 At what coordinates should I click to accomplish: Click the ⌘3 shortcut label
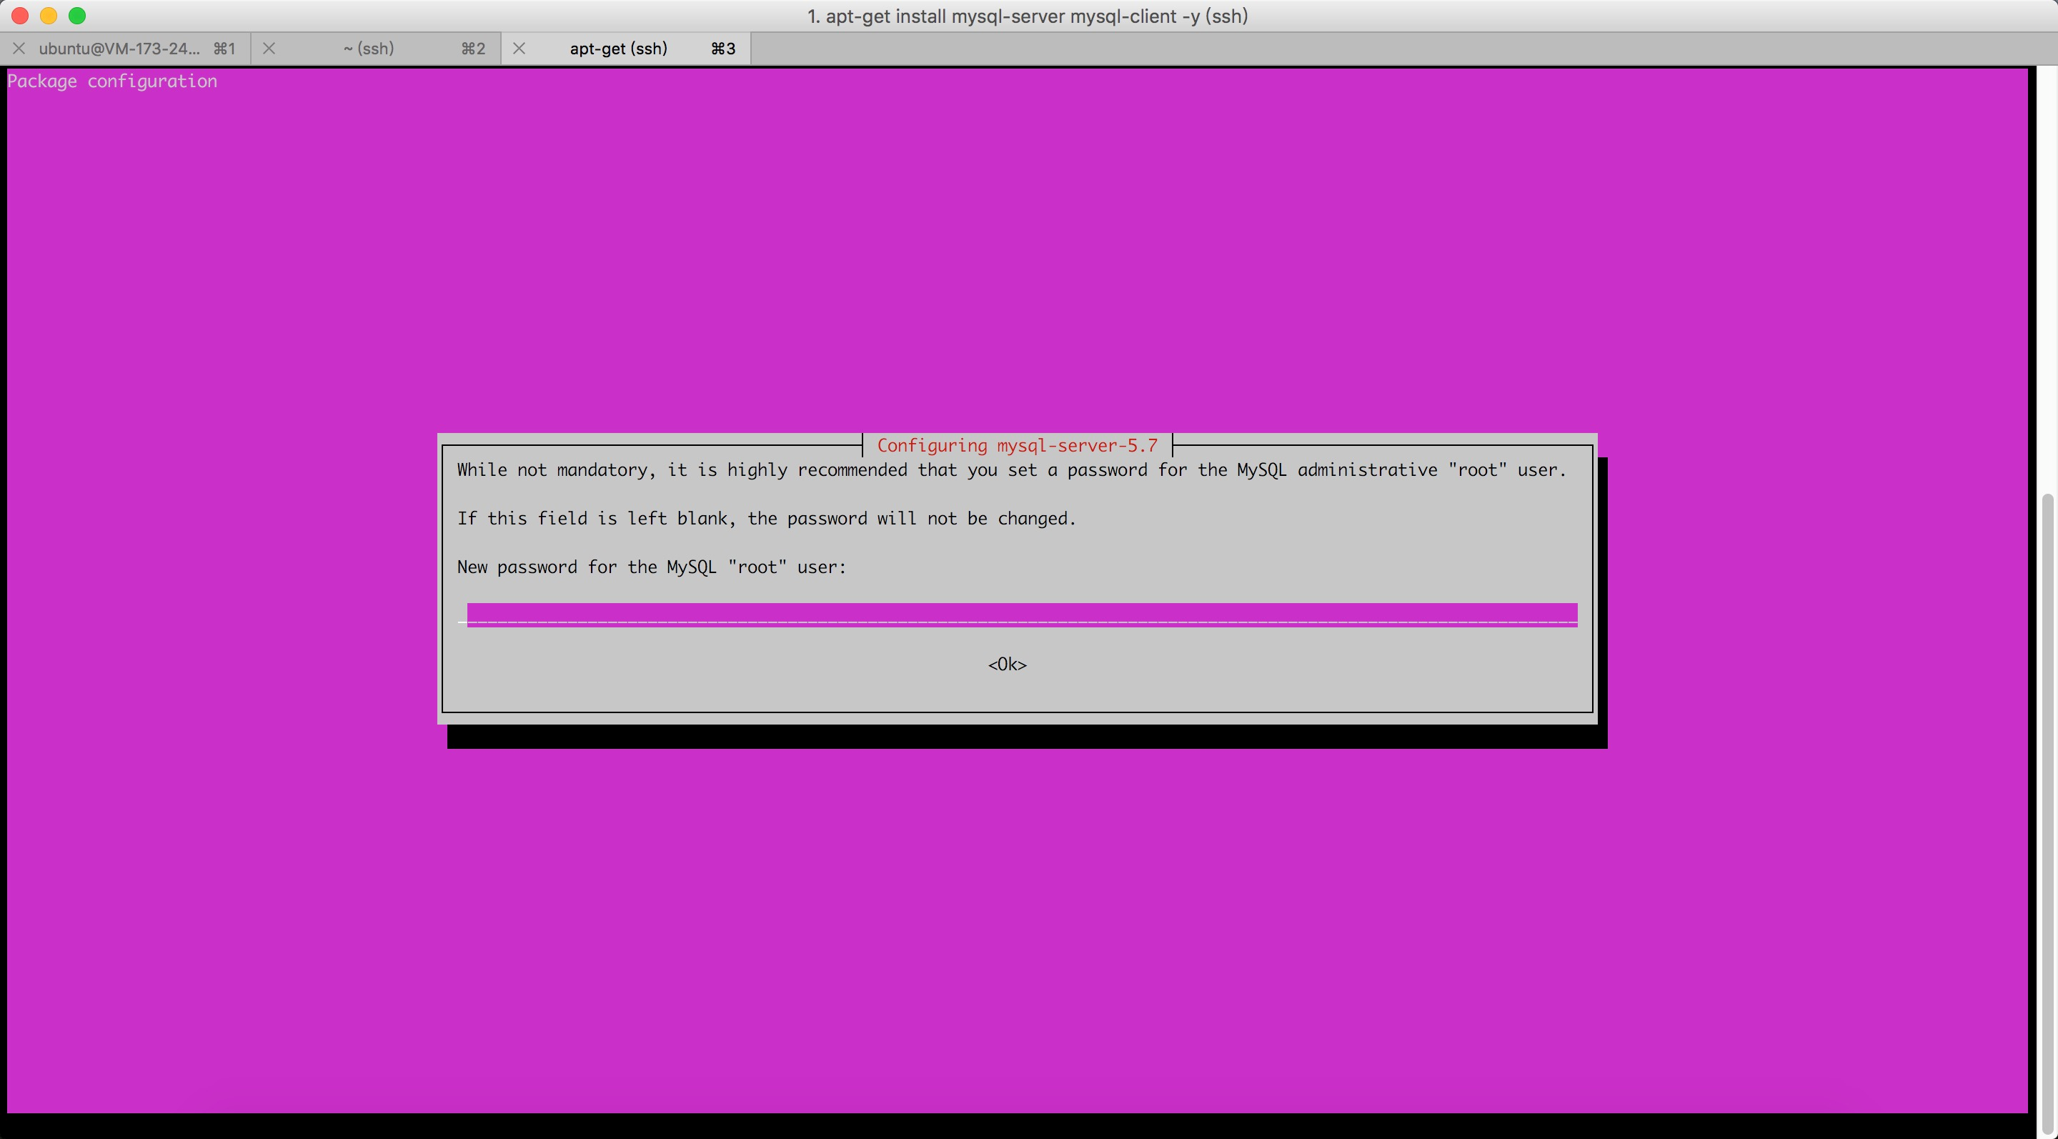click(723, 49)
